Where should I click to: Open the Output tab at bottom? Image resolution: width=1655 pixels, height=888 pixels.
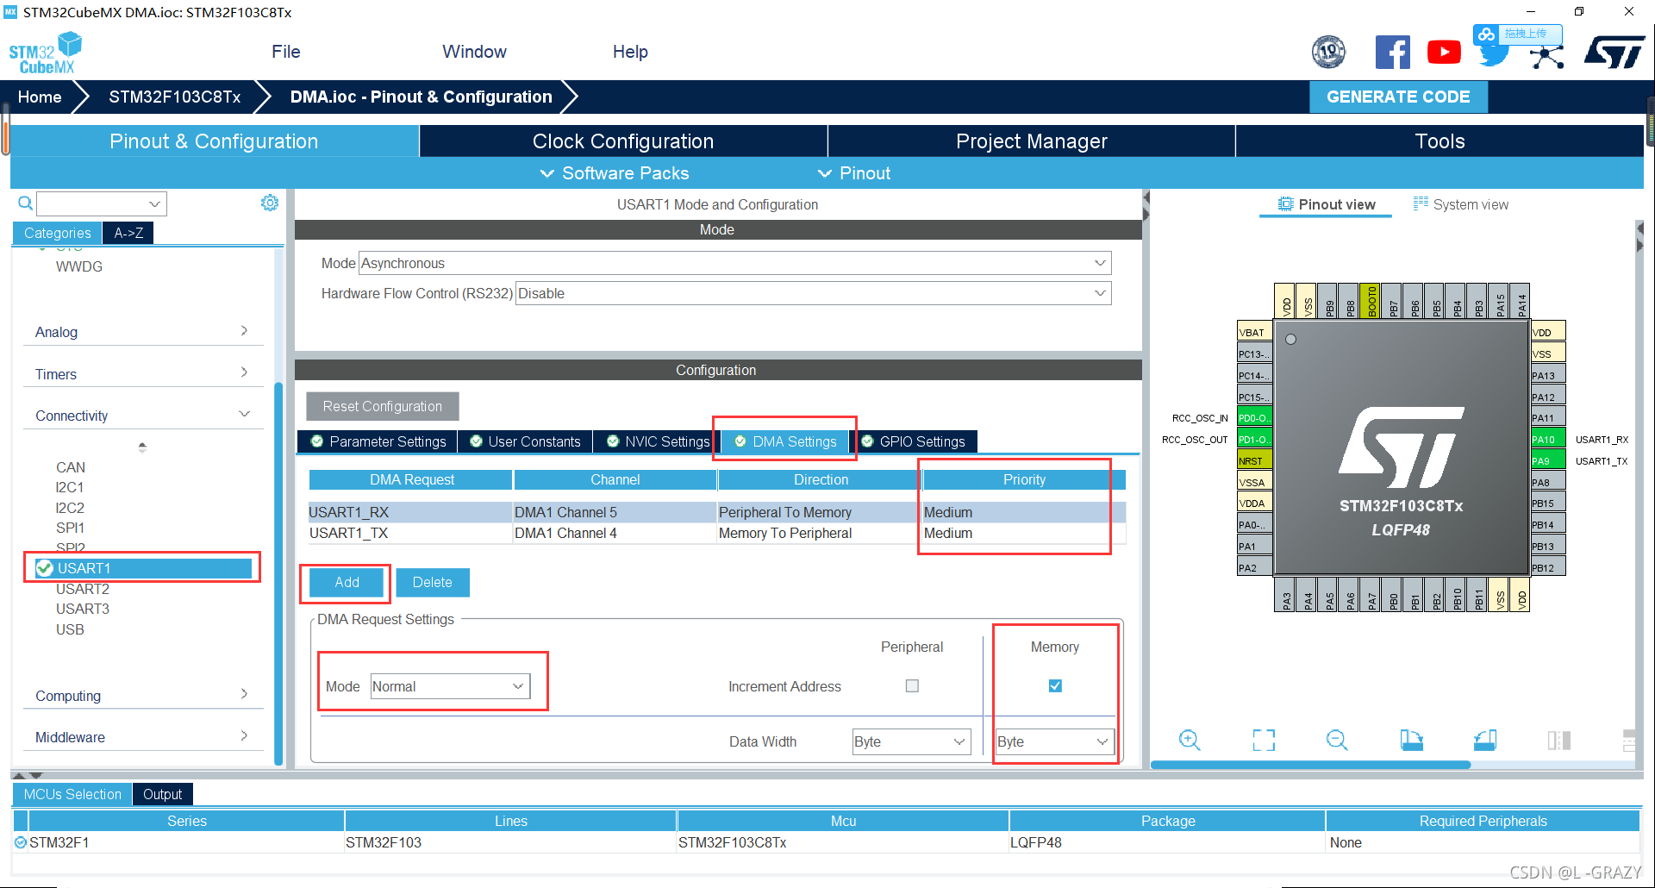point(162,794)
